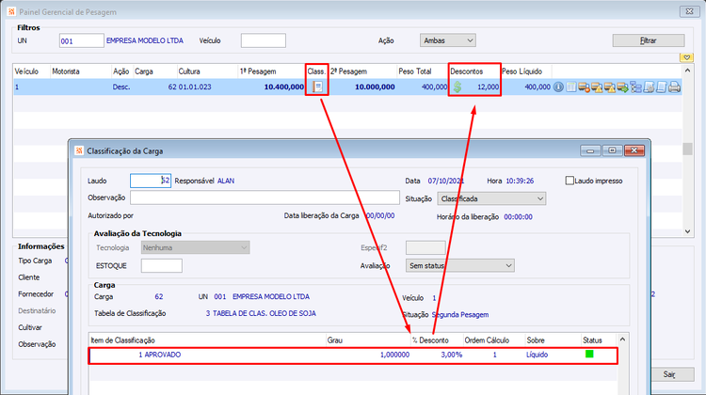Click the Veículo filter input field
This screenshot has height=395, width=706.
click(x=264, y=40)
